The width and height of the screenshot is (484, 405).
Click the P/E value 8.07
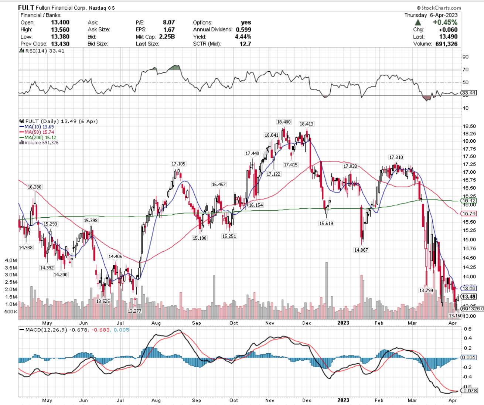click(x=169, y=23)
